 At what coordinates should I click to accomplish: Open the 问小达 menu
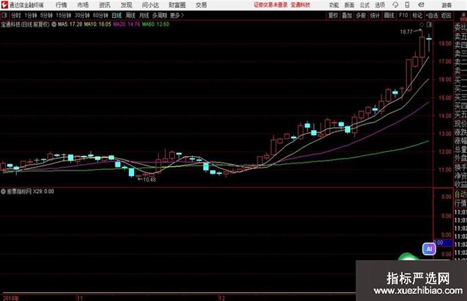[150, 5]
